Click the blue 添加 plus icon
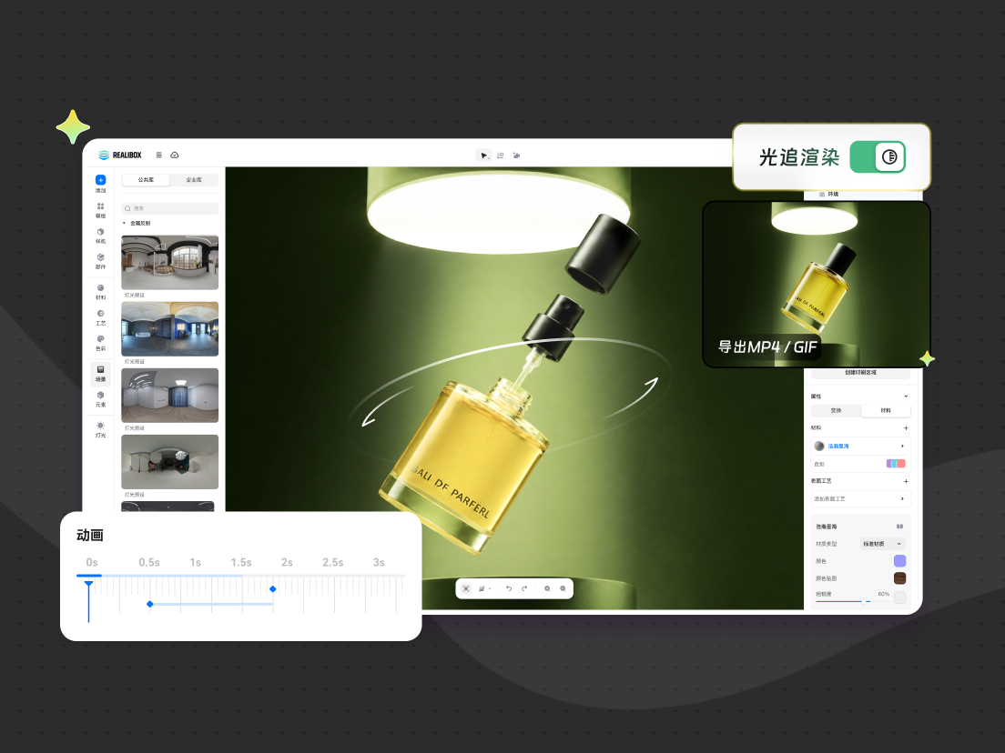The image size is (1005, 753). [101, 180]
